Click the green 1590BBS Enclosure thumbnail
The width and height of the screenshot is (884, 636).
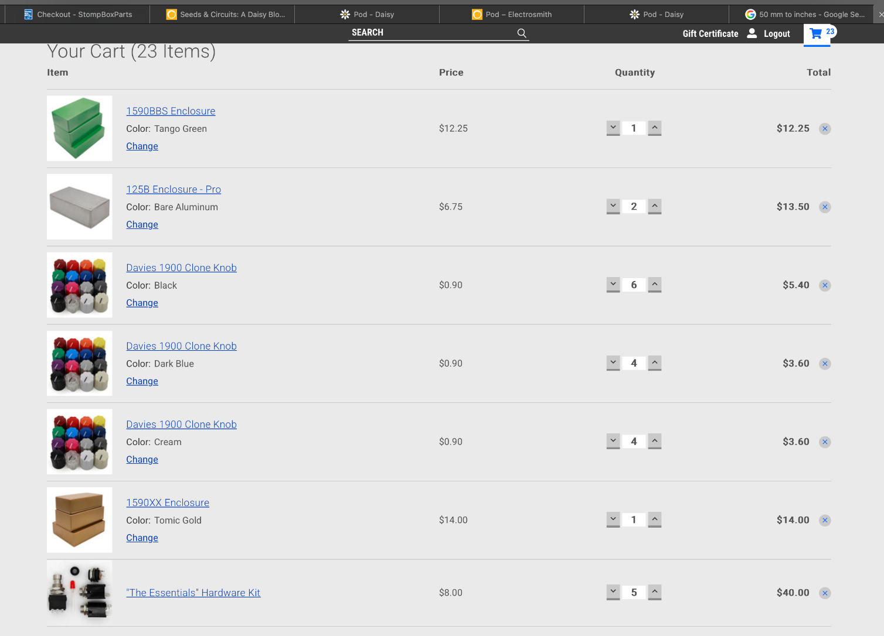coord(80,129)
